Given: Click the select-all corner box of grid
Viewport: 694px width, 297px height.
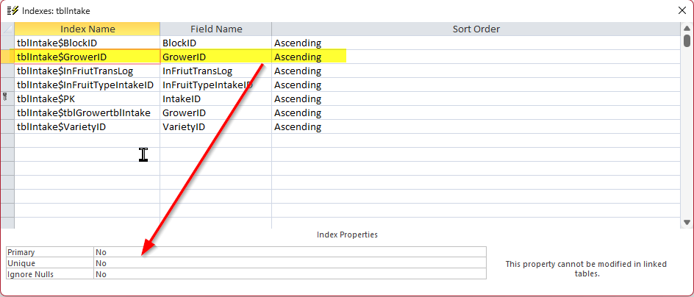Looking at the screenshot, I should (x=7, y=29).
